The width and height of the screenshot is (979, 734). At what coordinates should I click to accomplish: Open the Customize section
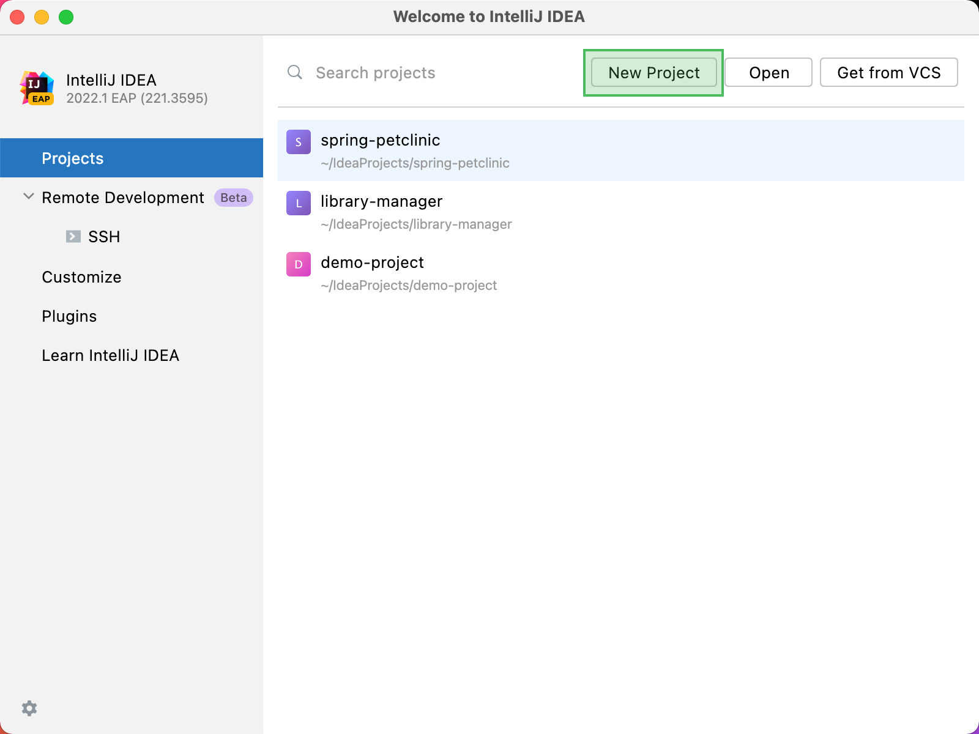(x=81, y=277)
